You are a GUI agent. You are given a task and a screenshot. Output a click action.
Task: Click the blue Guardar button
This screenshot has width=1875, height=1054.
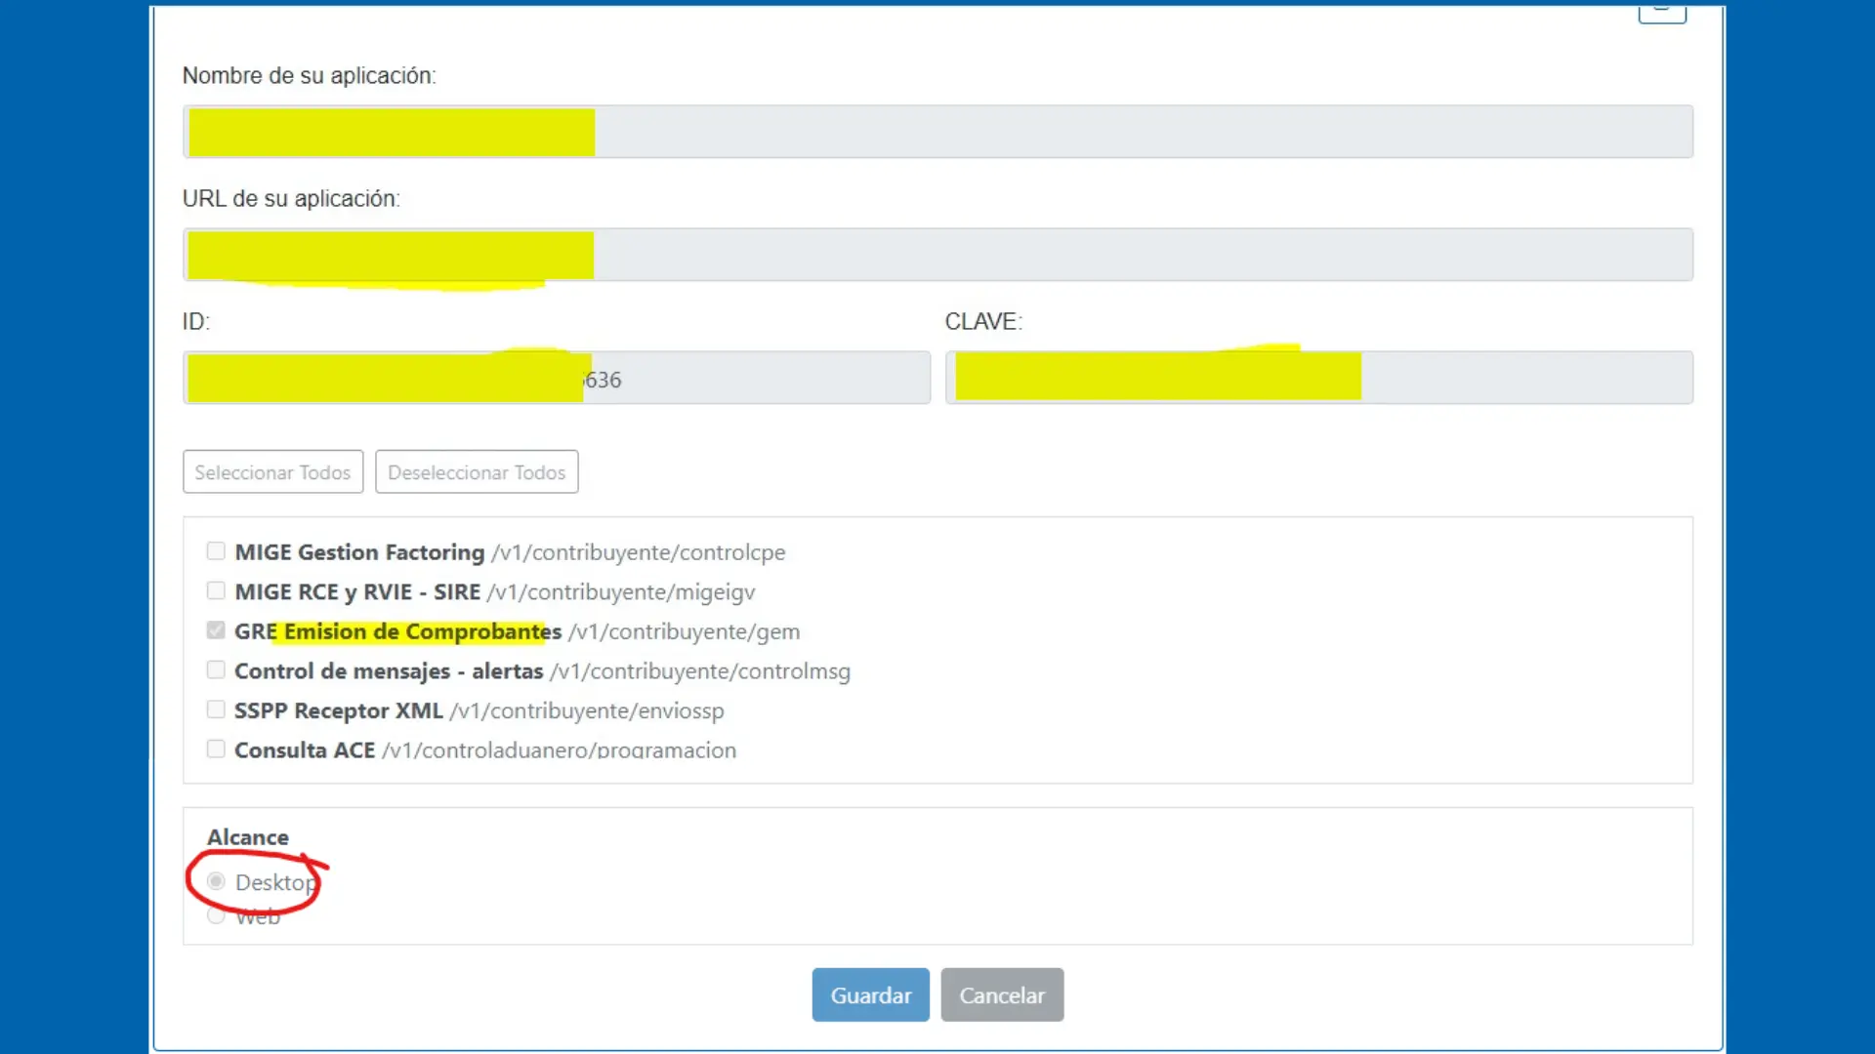[x=870, y=994]
